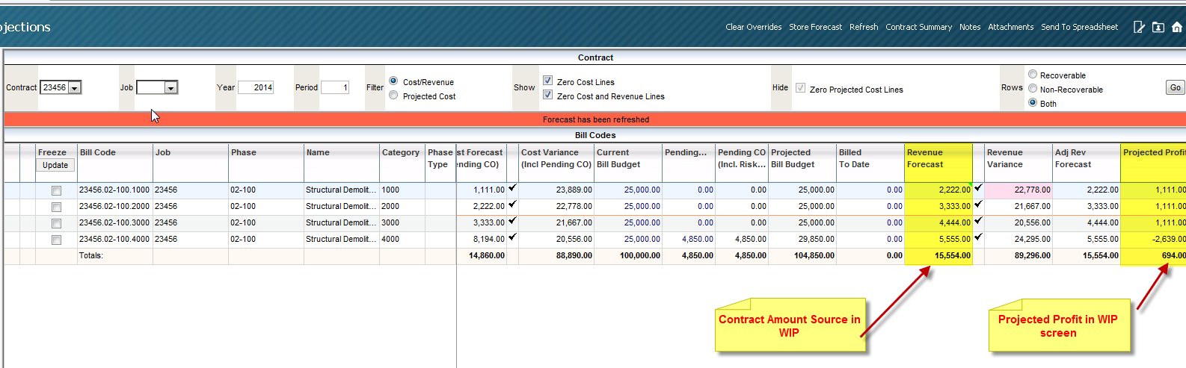Select Projected Cost filter option
The width and height of the screenshot is (1186, 368).
(393, 95)
